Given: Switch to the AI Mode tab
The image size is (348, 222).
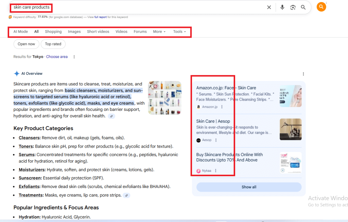Looking at the screenshot, I should coord(21,32).
